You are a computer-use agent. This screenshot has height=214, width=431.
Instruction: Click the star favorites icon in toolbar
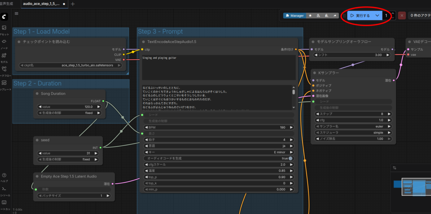point(310,16)
